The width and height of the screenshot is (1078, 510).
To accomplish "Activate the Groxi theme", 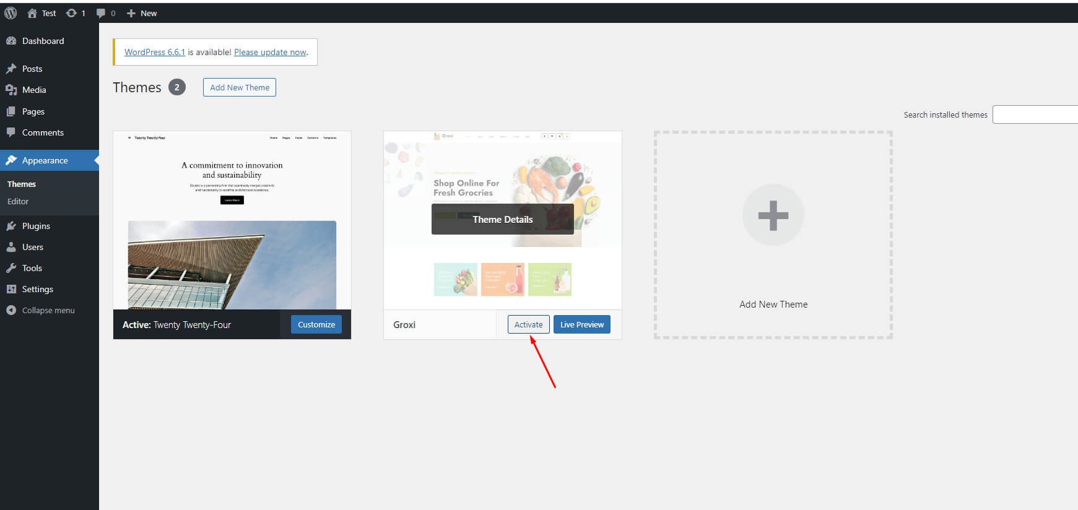I will click(x=529, y=324).
